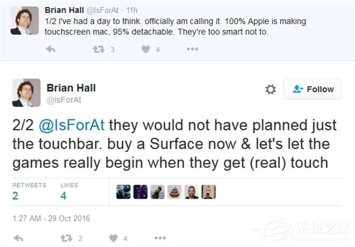Click Brian Hall's small avatar in the top tweet
Screen dimensions: 355x247
(26, 21)
